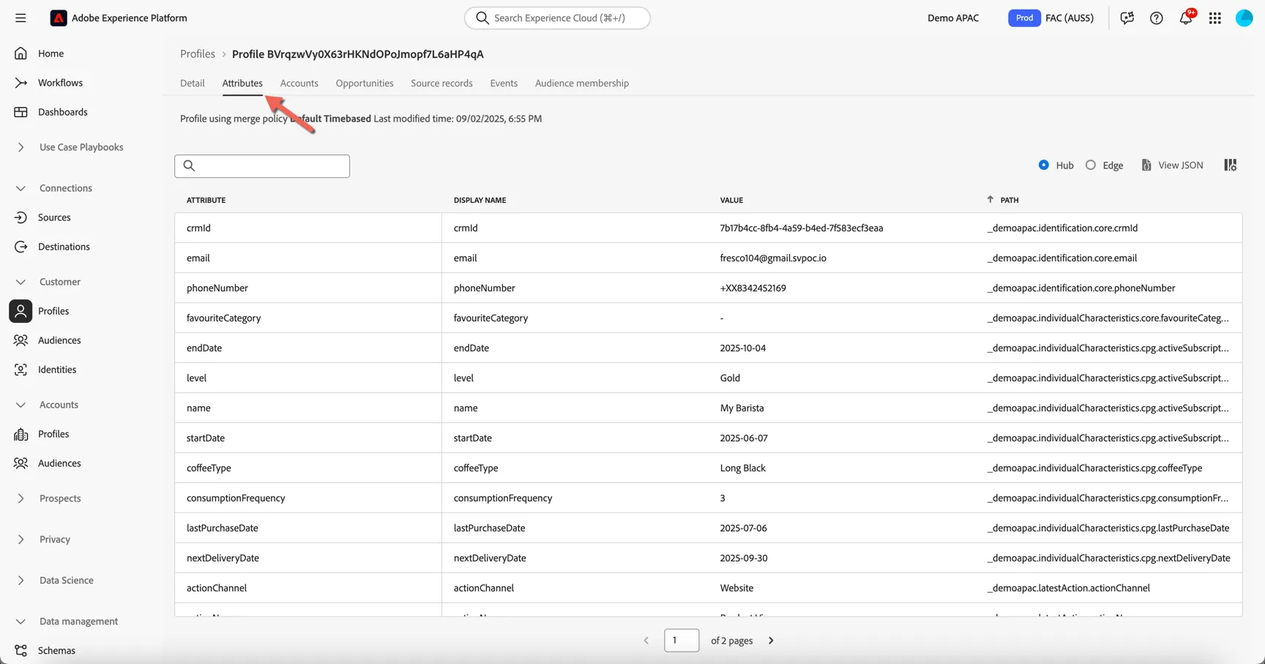Open the notifications bell
The image size is (1265, 664).
(x=1186, y=18)
